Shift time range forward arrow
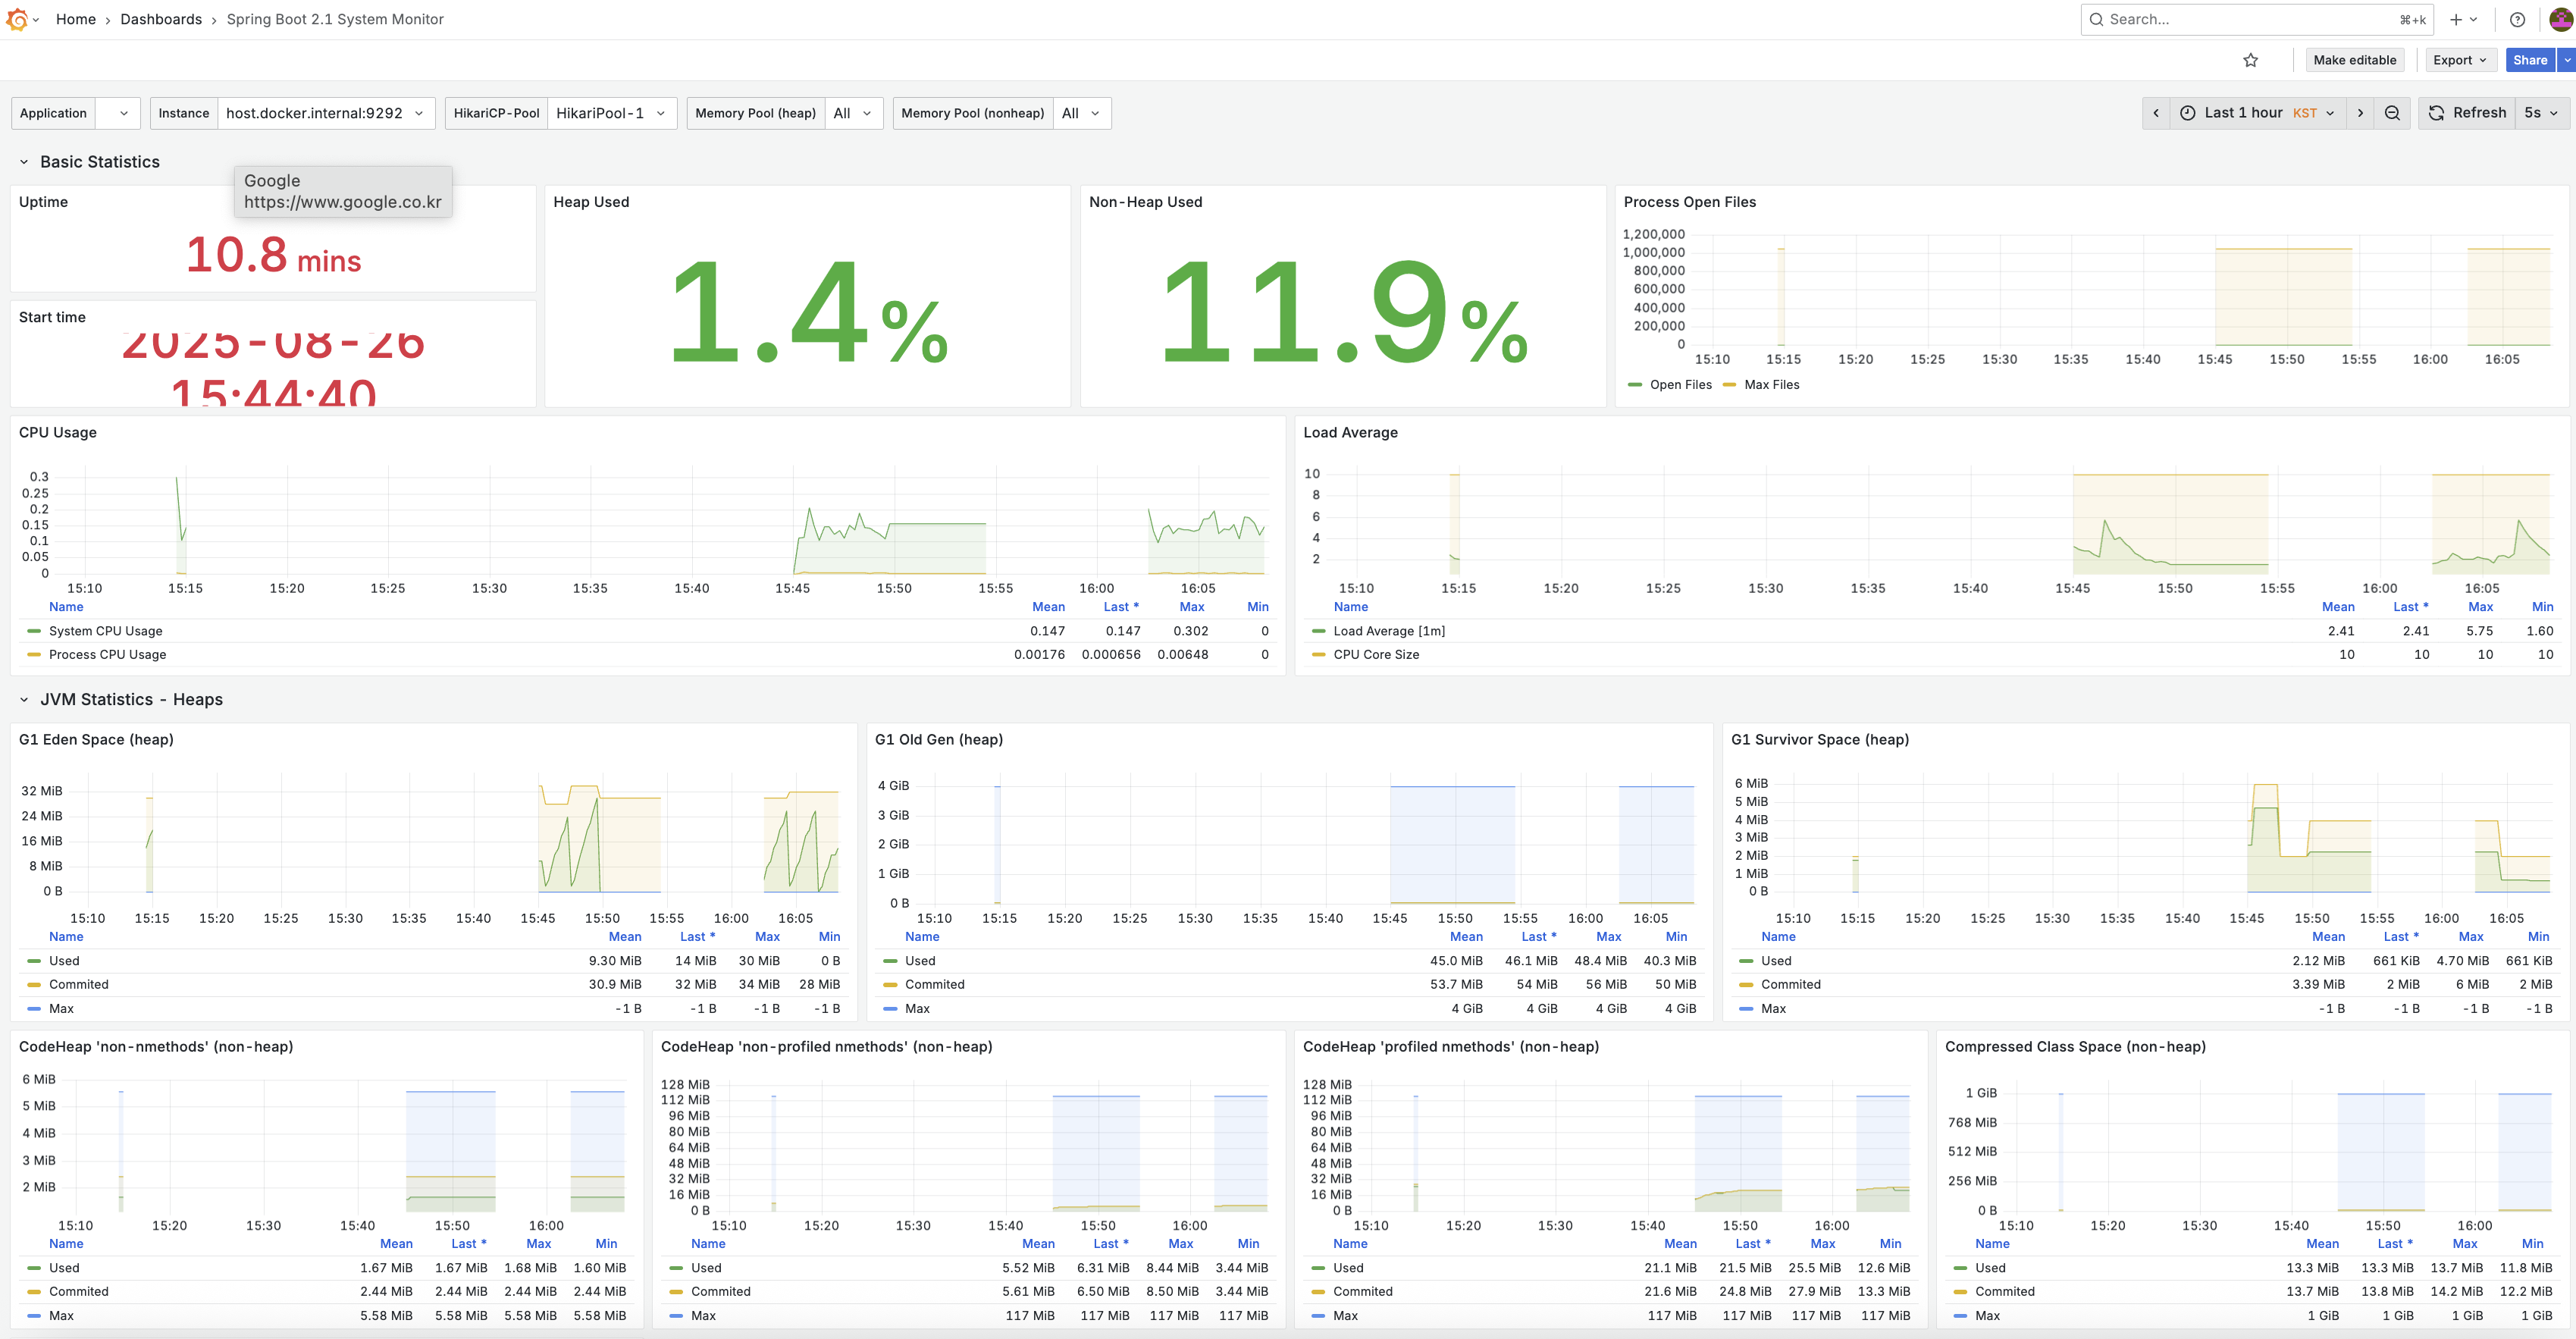The image size is (2576, 1339). (2360, 113)
